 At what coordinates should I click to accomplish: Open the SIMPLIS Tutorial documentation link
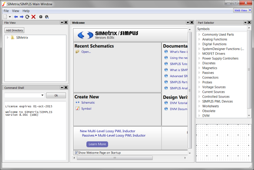pos(179,64)
